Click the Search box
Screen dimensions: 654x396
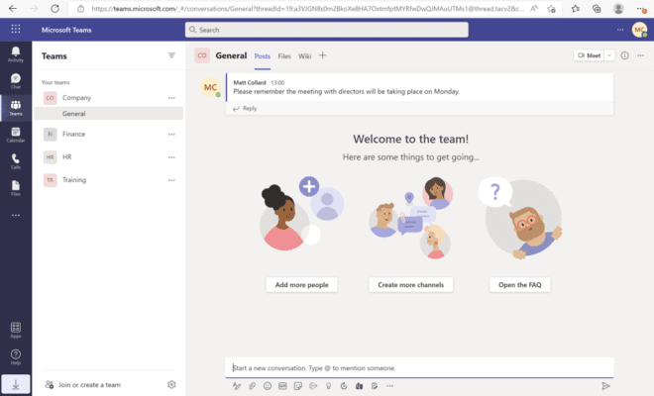click(327, 30)
